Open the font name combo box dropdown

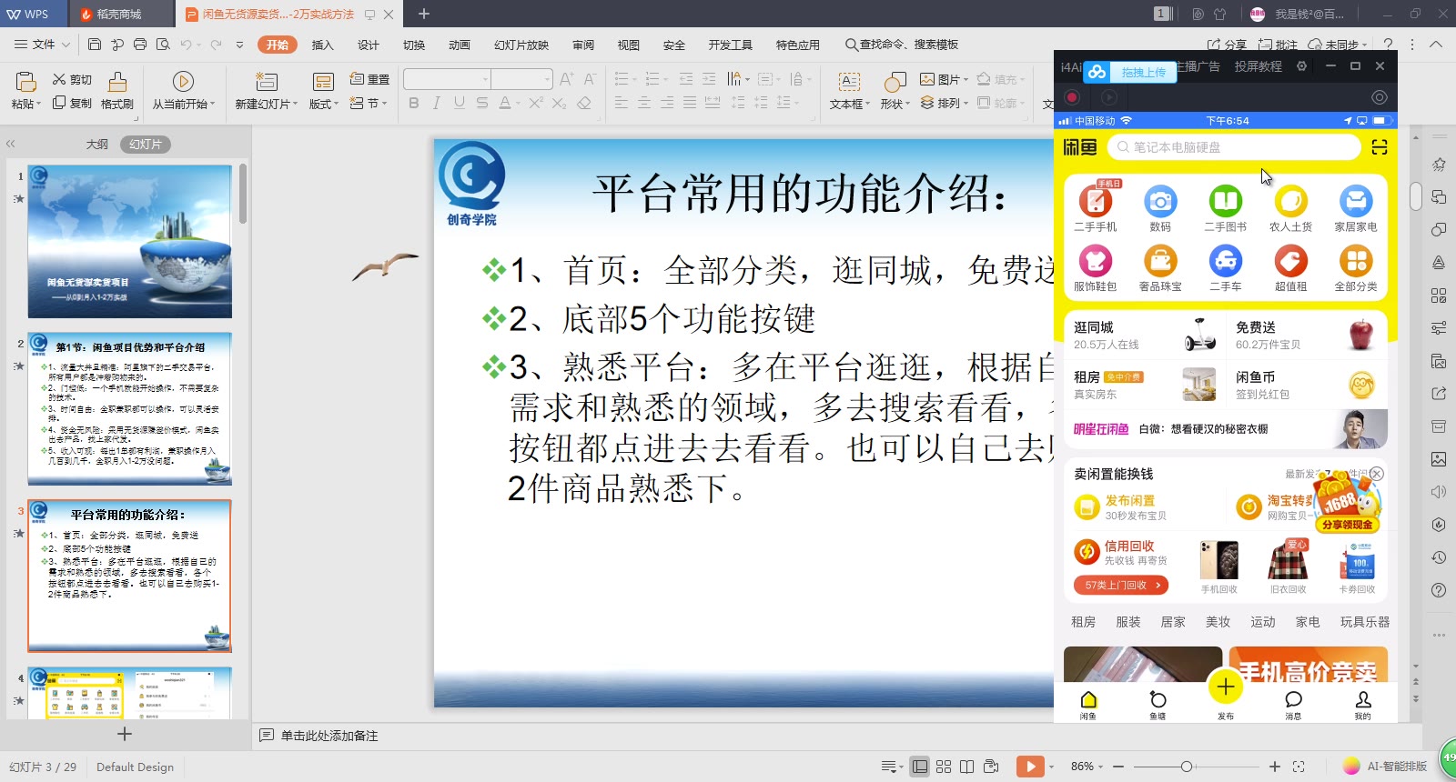[484, 79]
